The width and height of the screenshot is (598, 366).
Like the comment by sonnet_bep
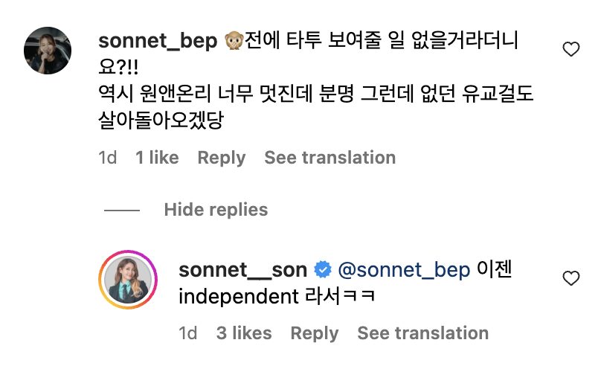[x=570, y=50]
